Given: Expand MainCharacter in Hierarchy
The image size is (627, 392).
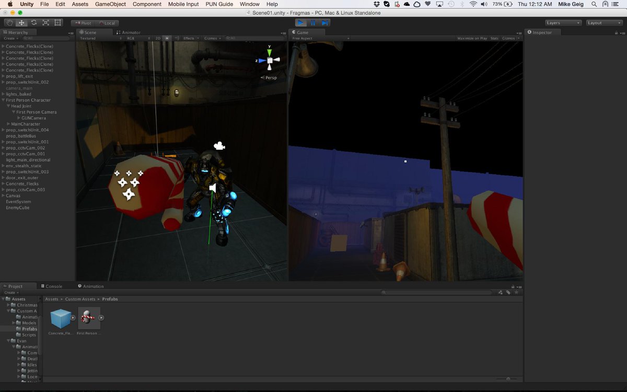Looking at the screenshot, I should tap(9, 124).
